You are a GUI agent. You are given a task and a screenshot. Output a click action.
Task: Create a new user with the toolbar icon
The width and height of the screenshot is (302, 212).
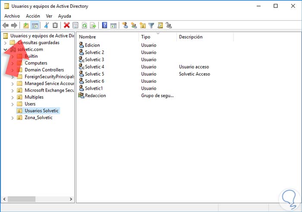(x=125, y=25)
